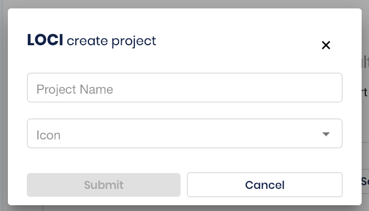Open the Icon dropdown
The image size is (369, 211).
click(x=184, y=134)
